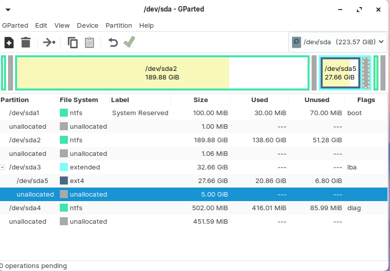The width and height of the screenshot is (390, 271).
Task: Select the /dev/sda5 partition row
Action: (193, 180)
